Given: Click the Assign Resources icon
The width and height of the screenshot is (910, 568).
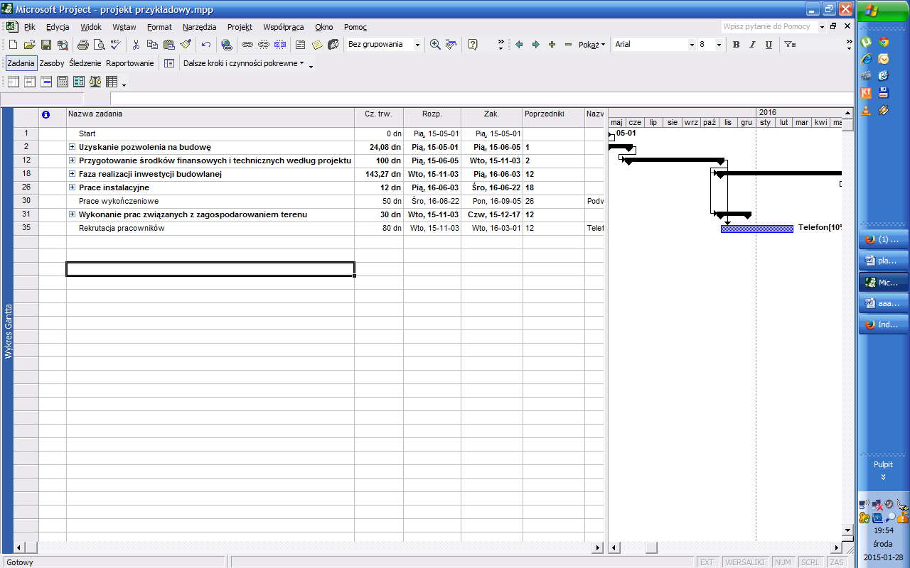Looking at the screenshot, I should (x=333, y=45).
